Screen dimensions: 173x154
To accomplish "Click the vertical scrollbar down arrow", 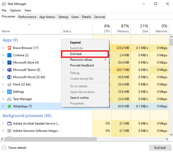I will pyautogui.click(x=171, y=135).
